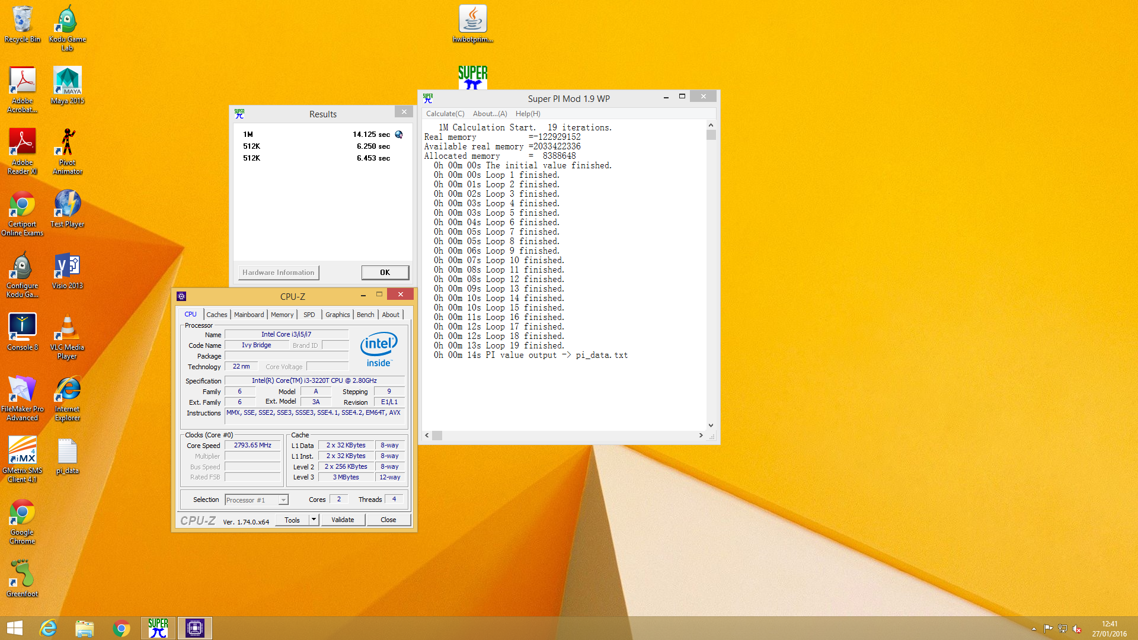The image size is (1138, 640).
Task: Open Chrome from the taskbar
Action: click(x=122, y=628)
